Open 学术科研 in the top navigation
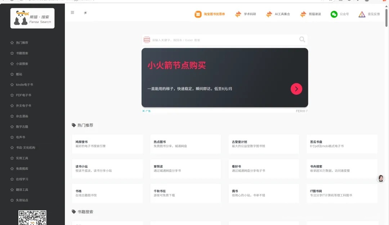 (246, 14)
